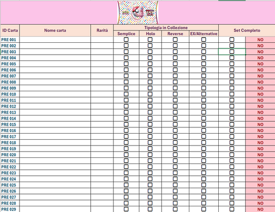Select the Pokémon 151 set logo image
The height and width of the screenshot is (212, 275).
[138, 12]
